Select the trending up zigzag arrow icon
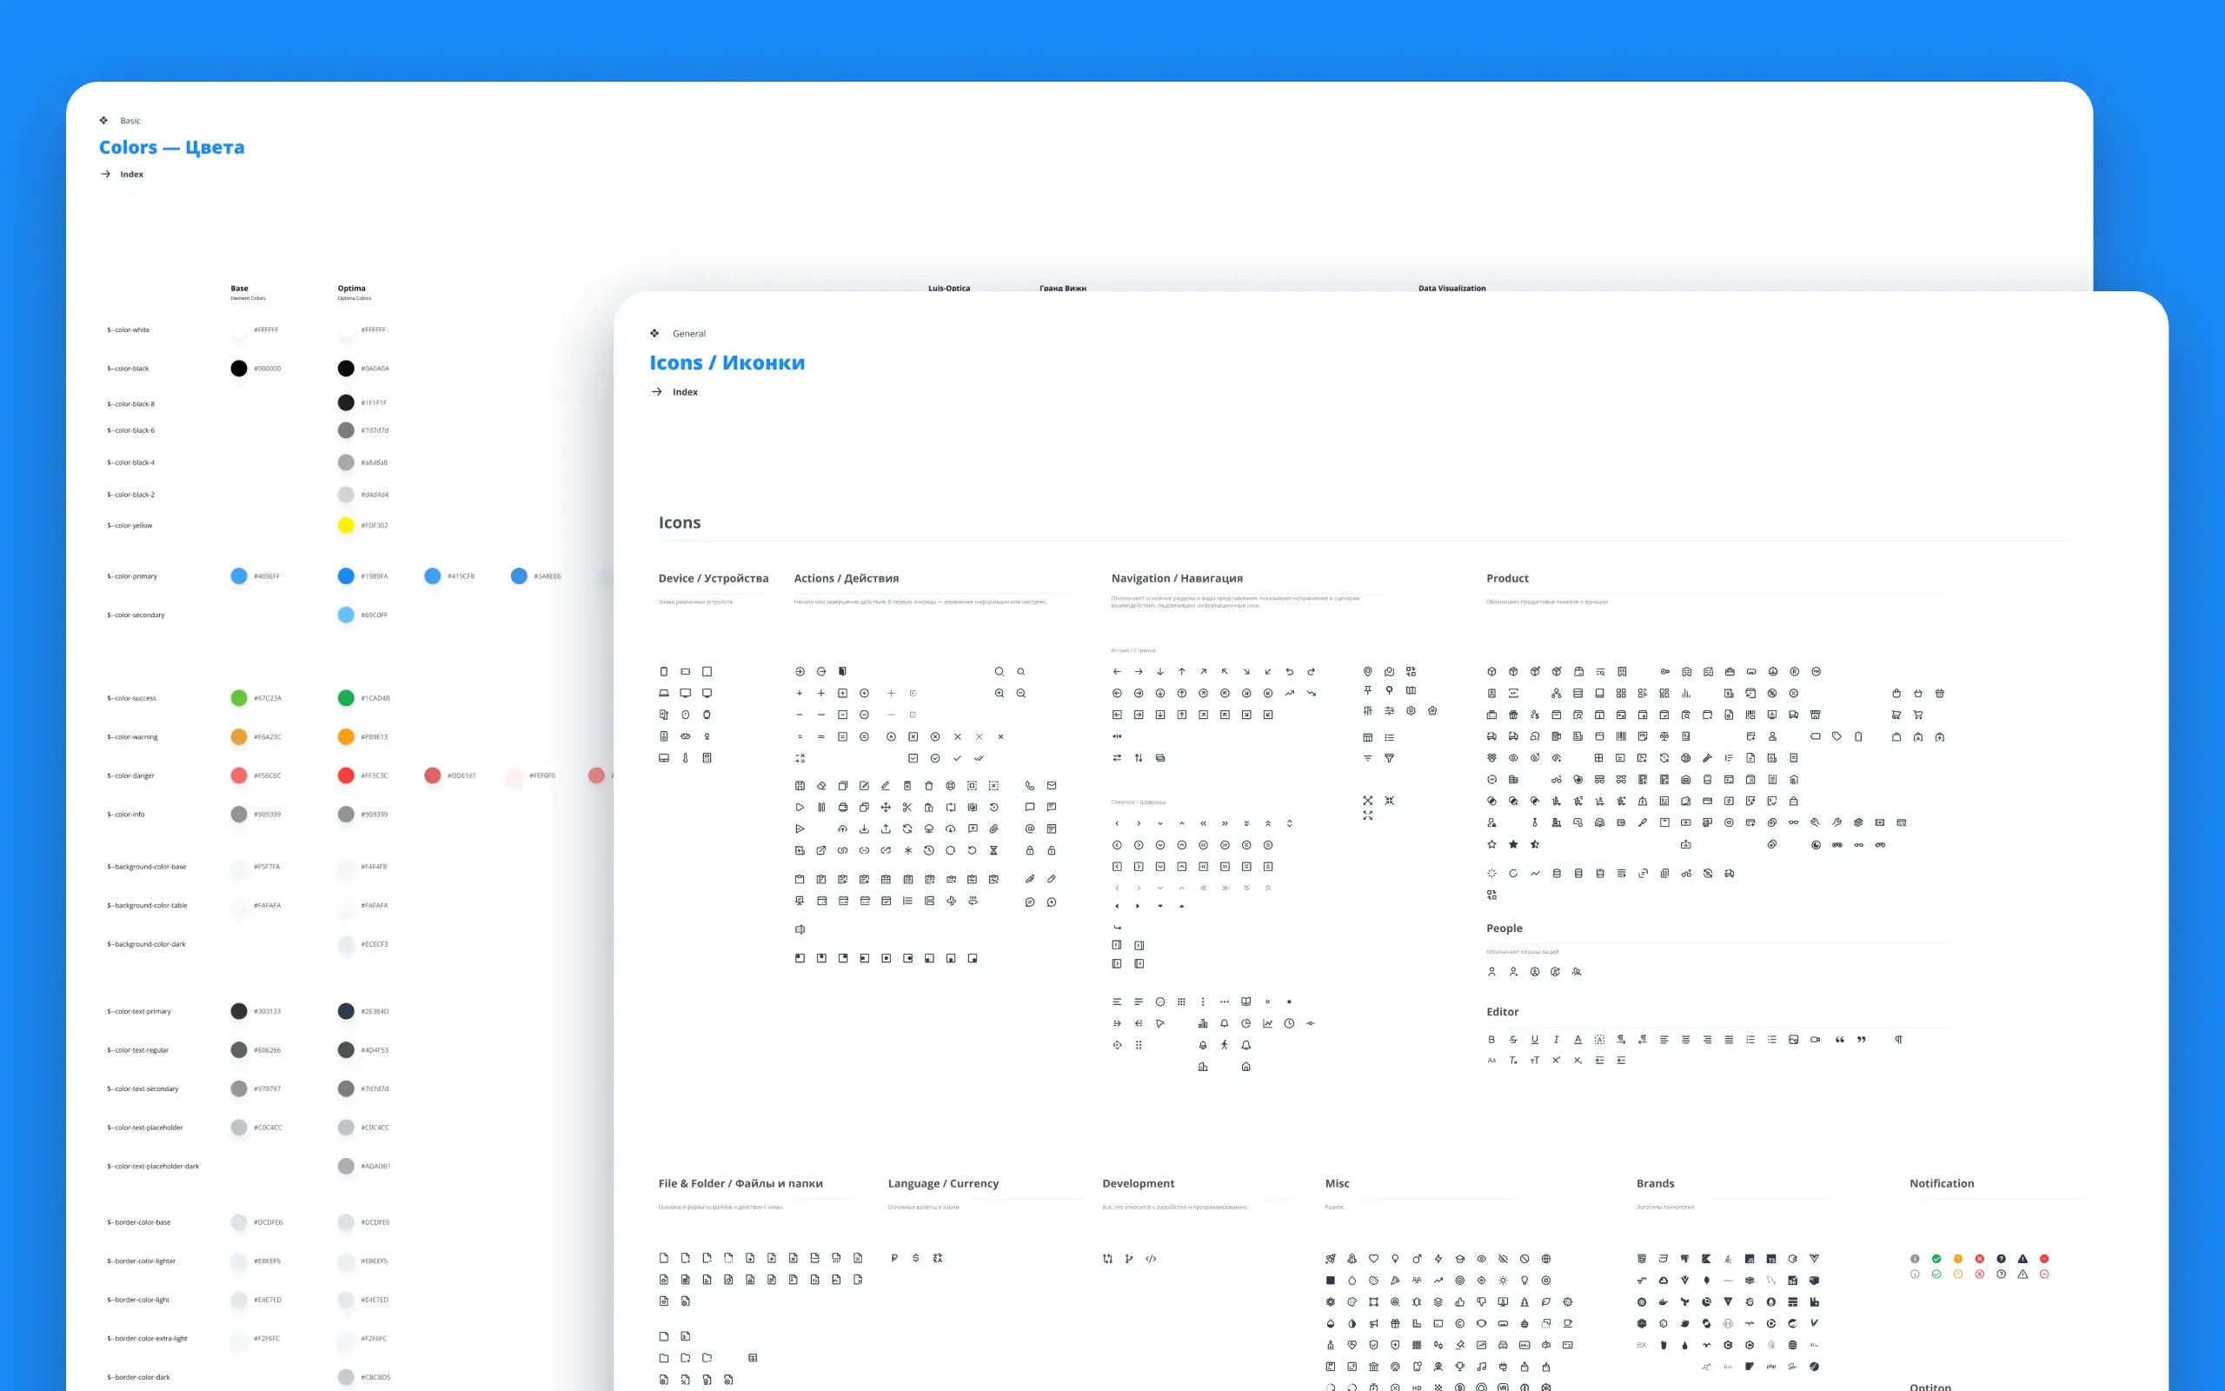Image resolution: width=2225 pixels, height=1391 pixels. [1290, 694]
